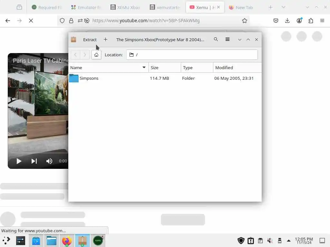This screenshot has width=330, height=247.
Task: Open the Firefox extensions icon
Action: 311,21
